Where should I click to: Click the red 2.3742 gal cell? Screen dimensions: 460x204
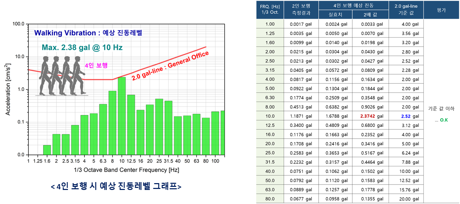click(370, 116)
